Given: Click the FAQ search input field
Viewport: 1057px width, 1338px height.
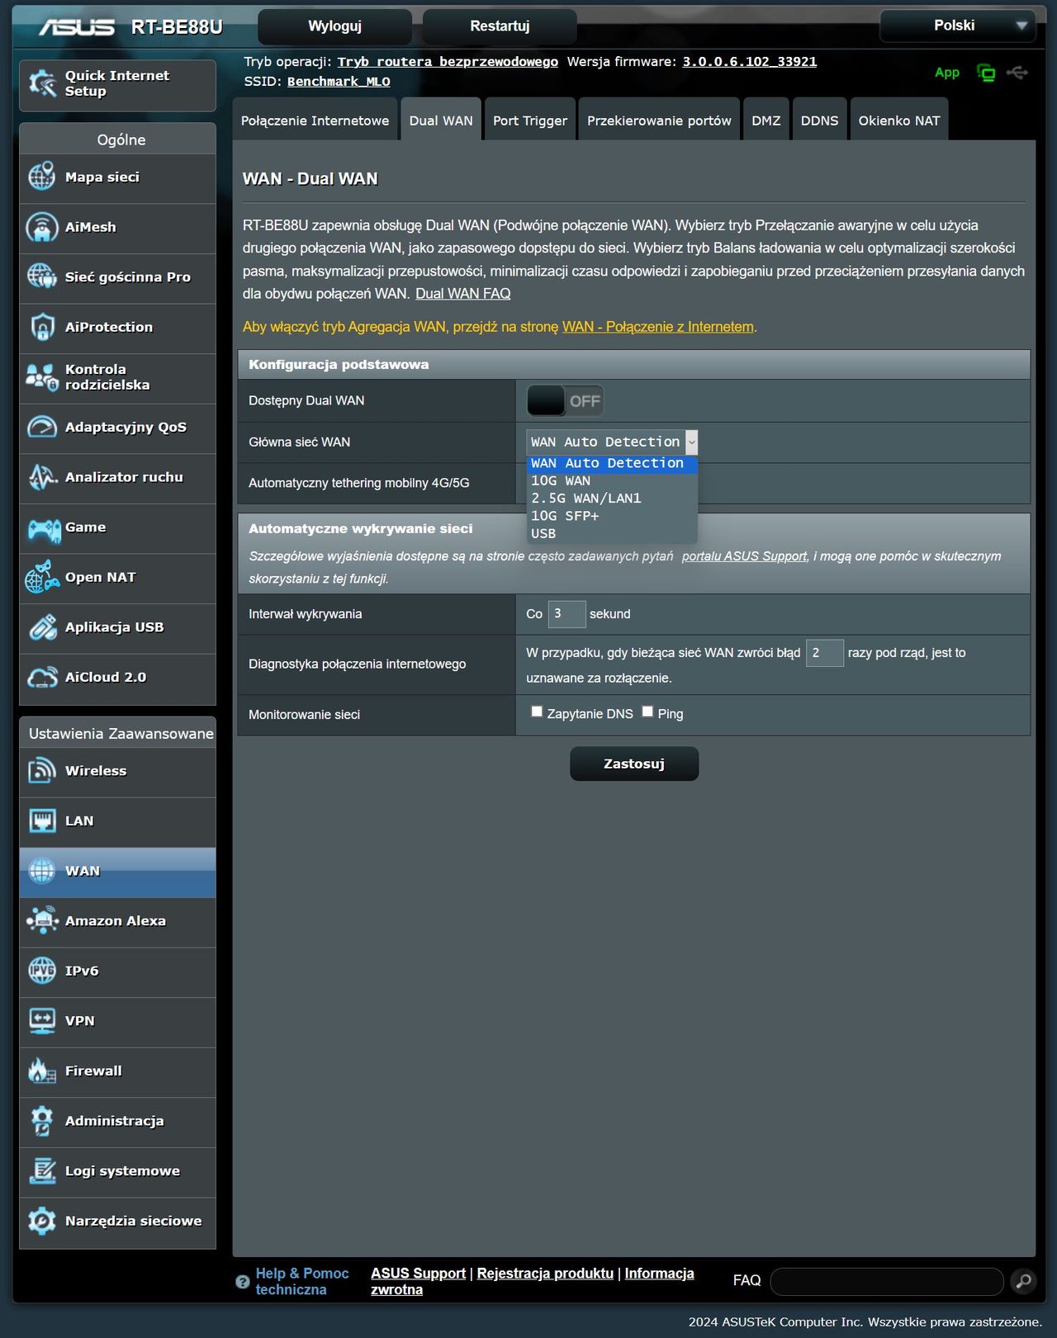Looking at the screenshot, I should point(887,1282).
